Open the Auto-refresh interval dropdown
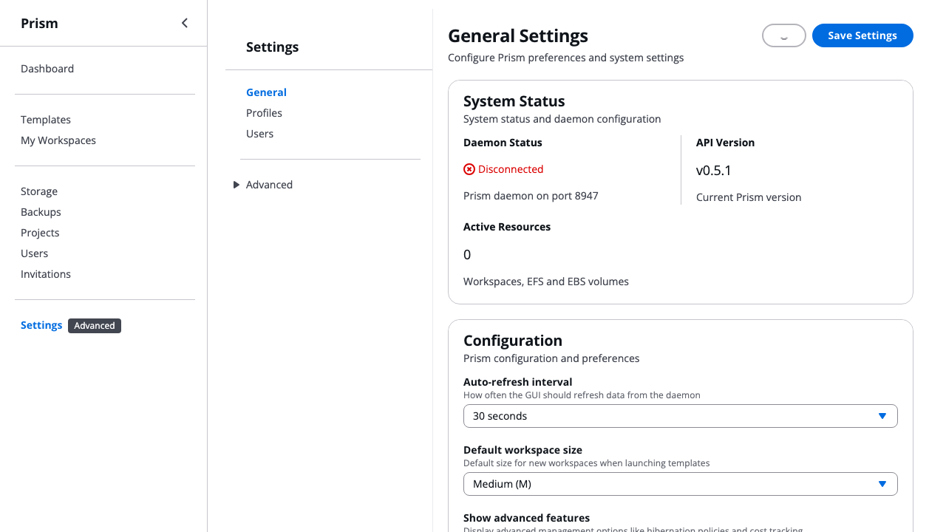 681,416
